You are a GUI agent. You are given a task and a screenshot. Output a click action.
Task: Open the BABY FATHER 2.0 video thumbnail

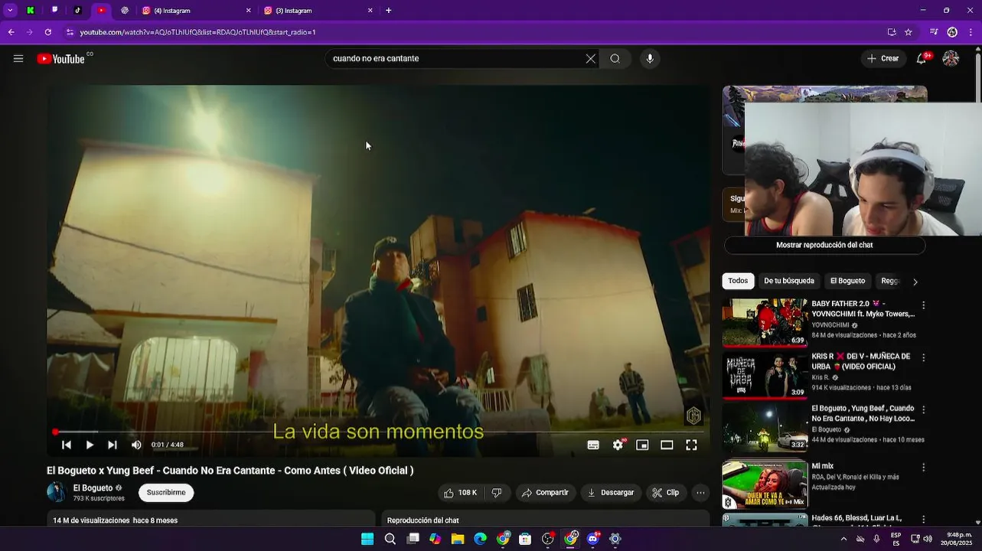(765, 323)
